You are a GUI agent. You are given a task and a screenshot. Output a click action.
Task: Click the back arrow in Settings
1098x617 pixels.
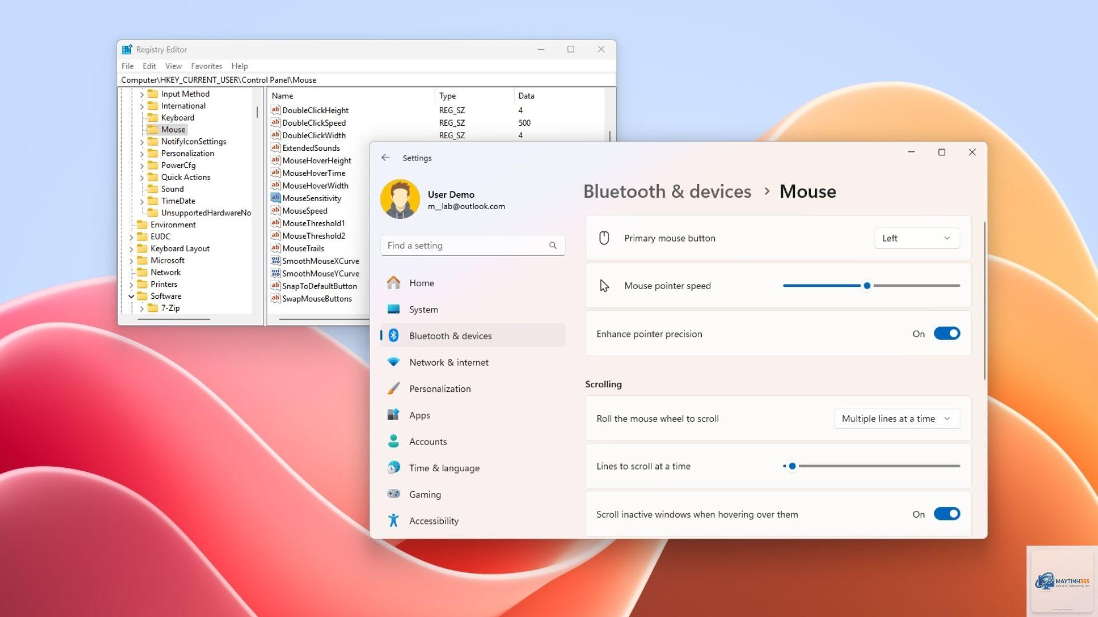coord(385,158)
